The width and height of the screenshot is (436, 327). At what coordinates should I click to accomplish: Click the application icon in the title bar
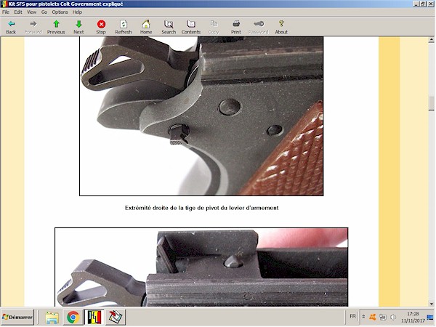[x=4, y=4]
